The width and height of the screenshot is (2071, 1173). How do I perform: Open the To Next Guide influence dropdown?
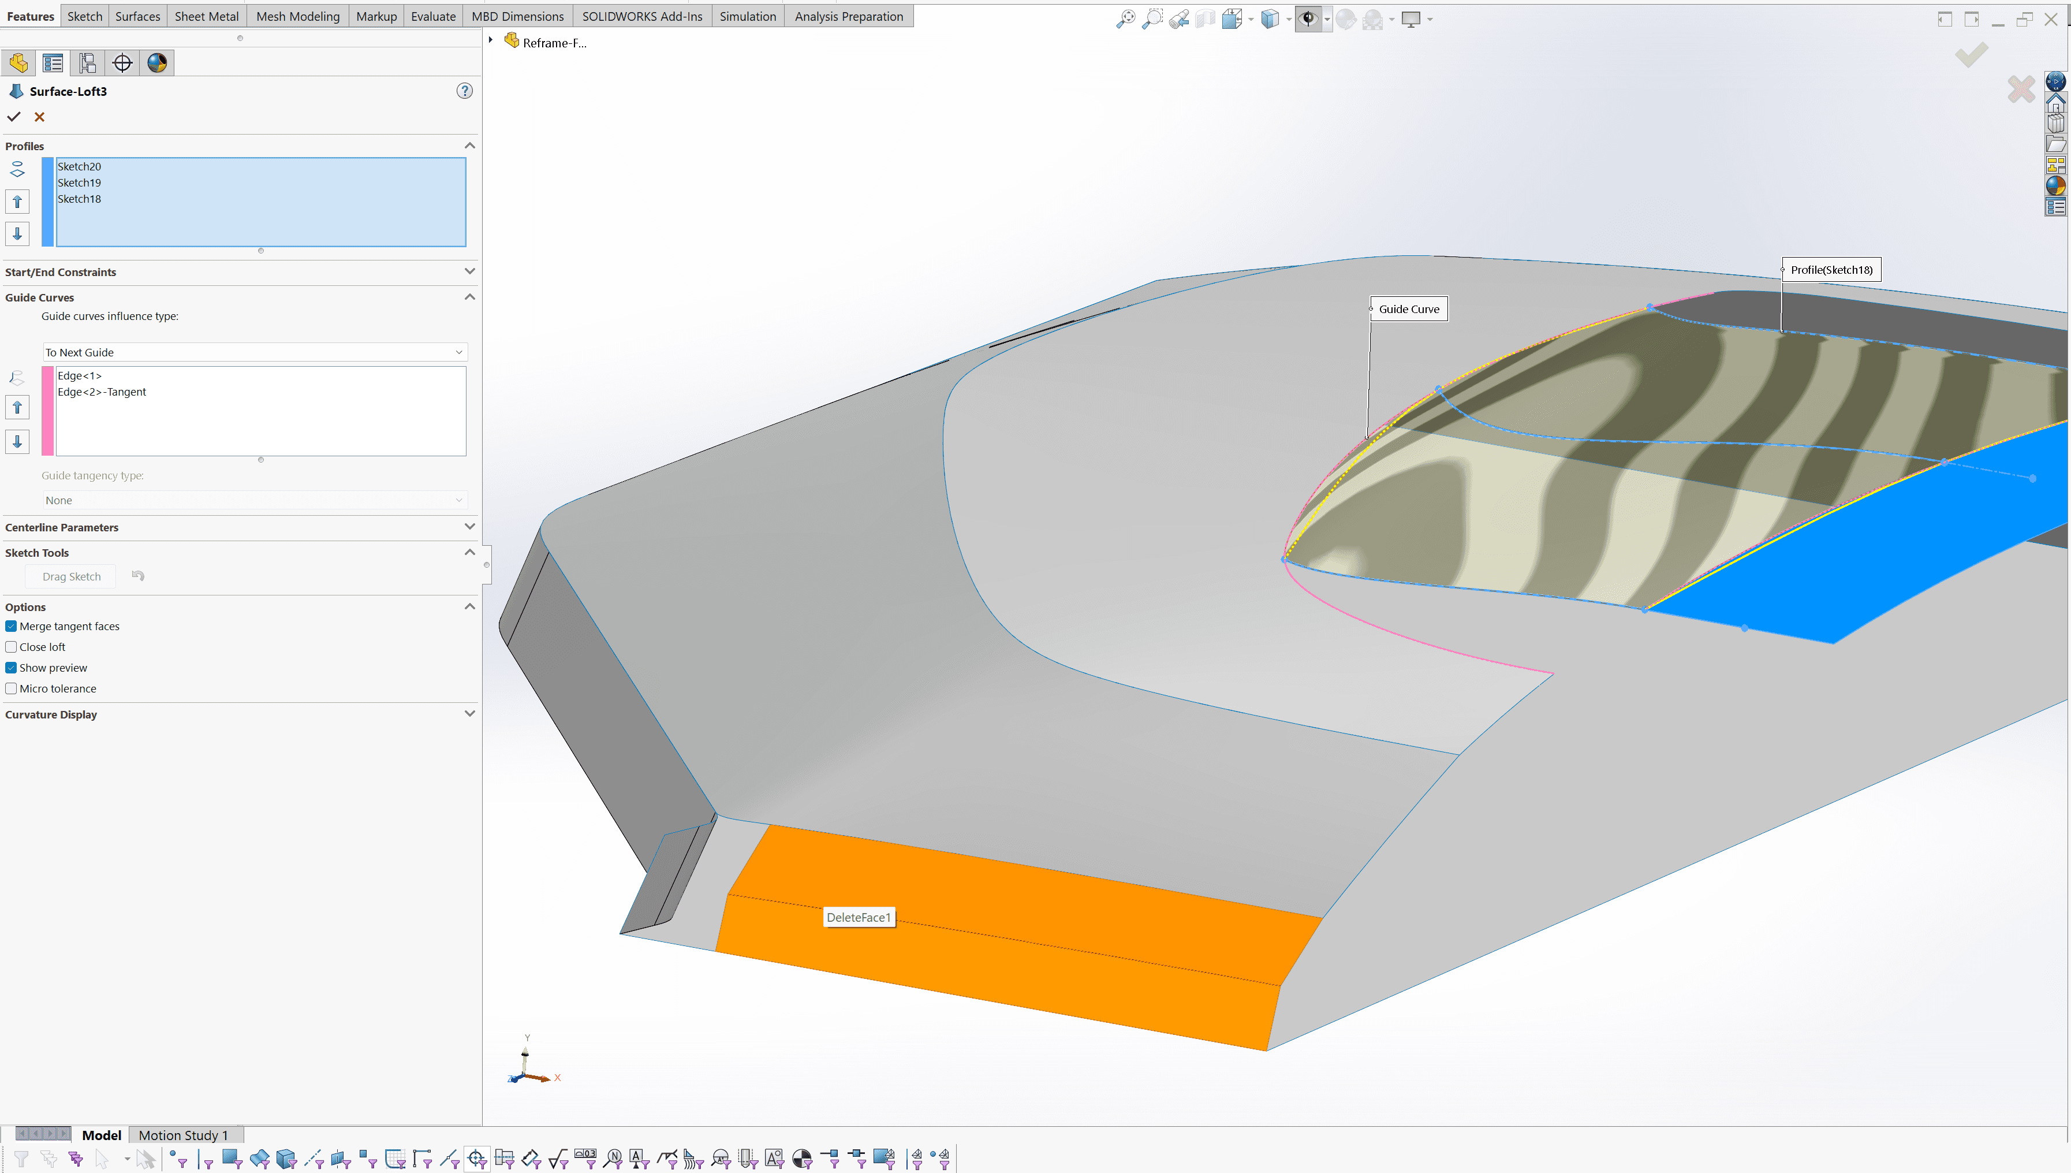pyautogui.click(x=255, y=352)
